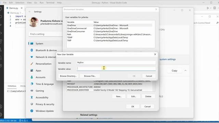Open Gaming category in Settings
Image resolution: width=219 pixels, height=123 pixels.
[46, 91]
